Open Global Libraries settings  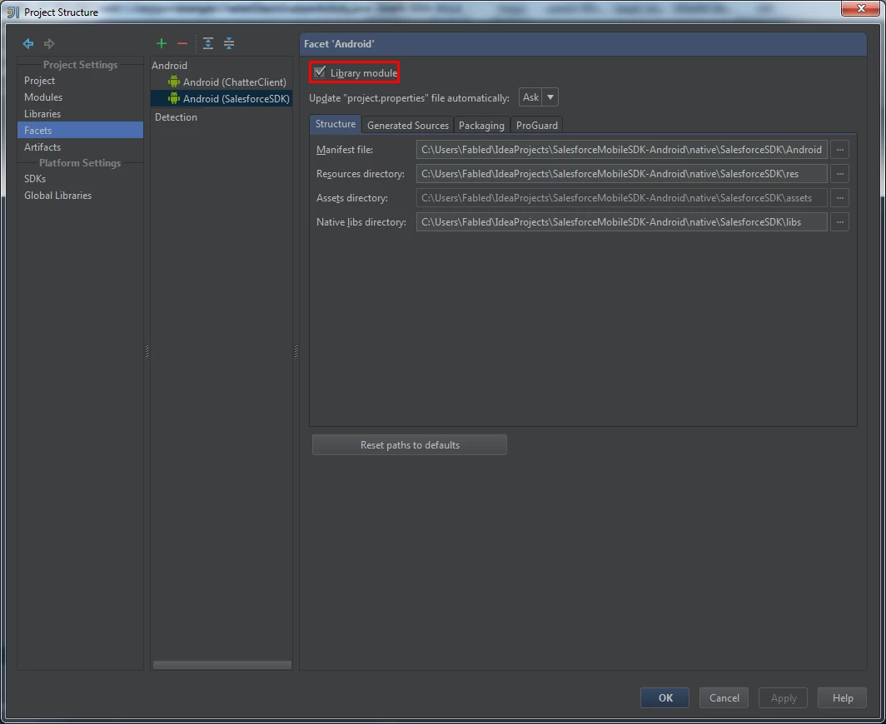click(x=80, y=196)
